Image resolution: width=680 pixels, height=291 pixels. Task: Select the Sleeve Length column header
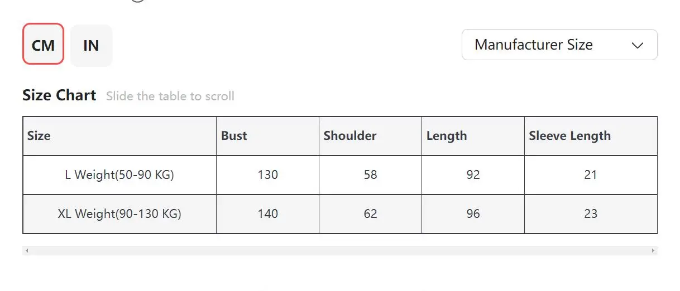569,135
